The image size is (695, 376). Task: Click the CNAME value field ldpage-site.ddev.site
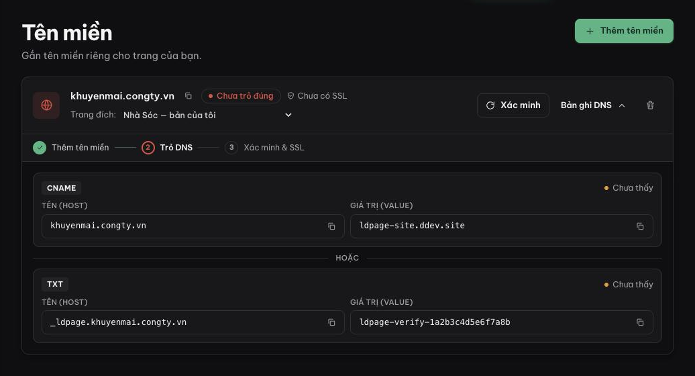(x=501, y=226)
